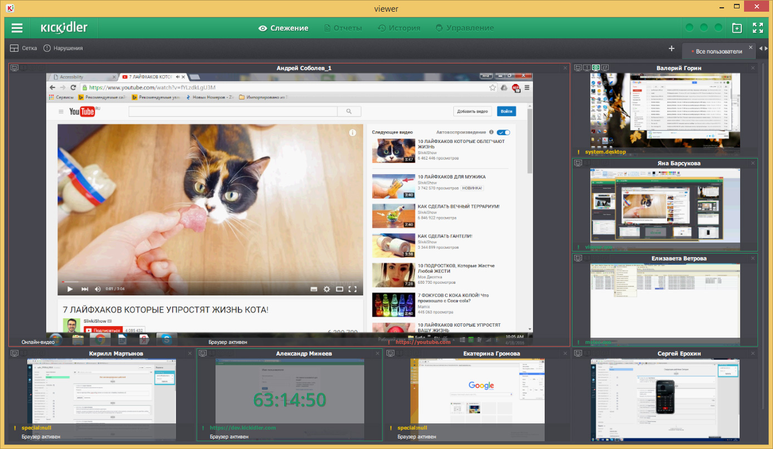
Task: Switch to the Отчеты tab
Action: coord(343,28)
